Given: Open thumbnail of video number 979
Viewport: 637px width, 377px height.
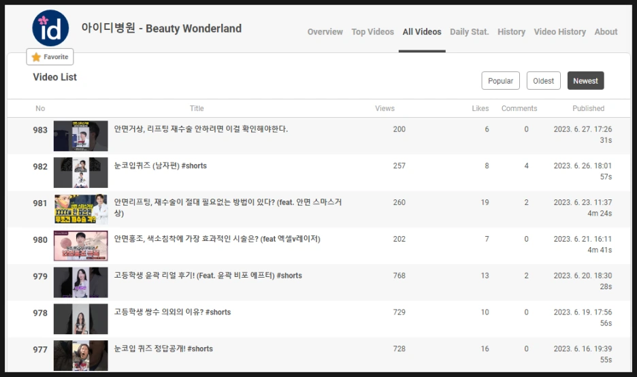Looking at the screenshot, I should pyautogui.click(x=81, y=282).
